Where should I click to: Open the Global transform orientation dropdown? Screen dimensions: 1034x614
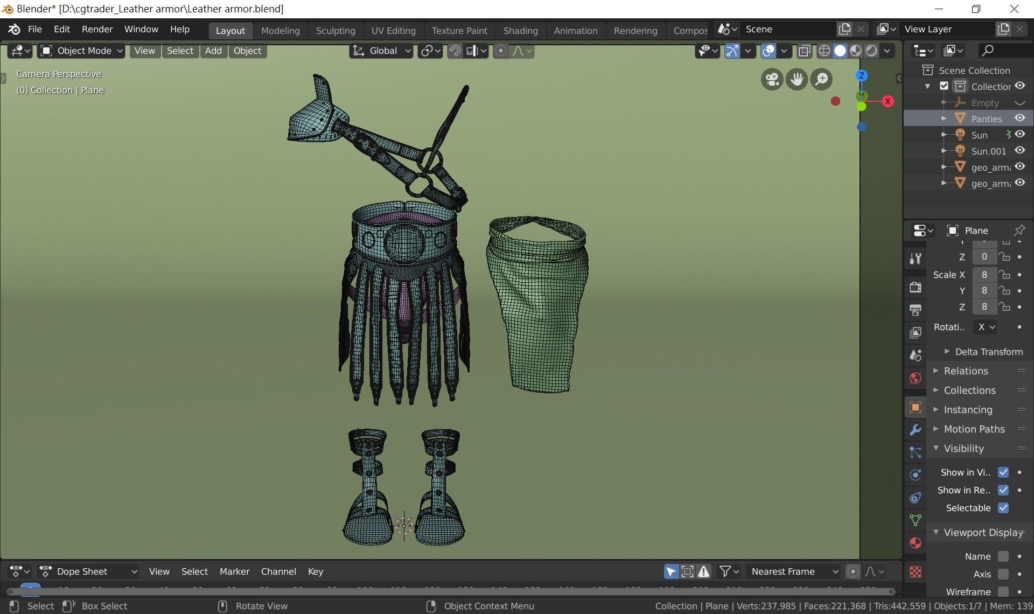click(381, 51)
